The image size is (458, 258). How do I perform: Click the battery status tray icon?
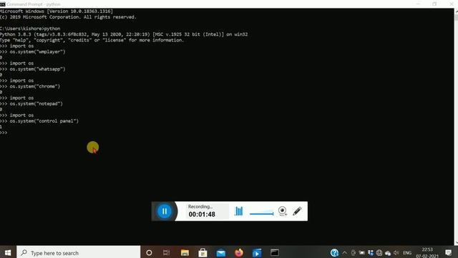362,253
